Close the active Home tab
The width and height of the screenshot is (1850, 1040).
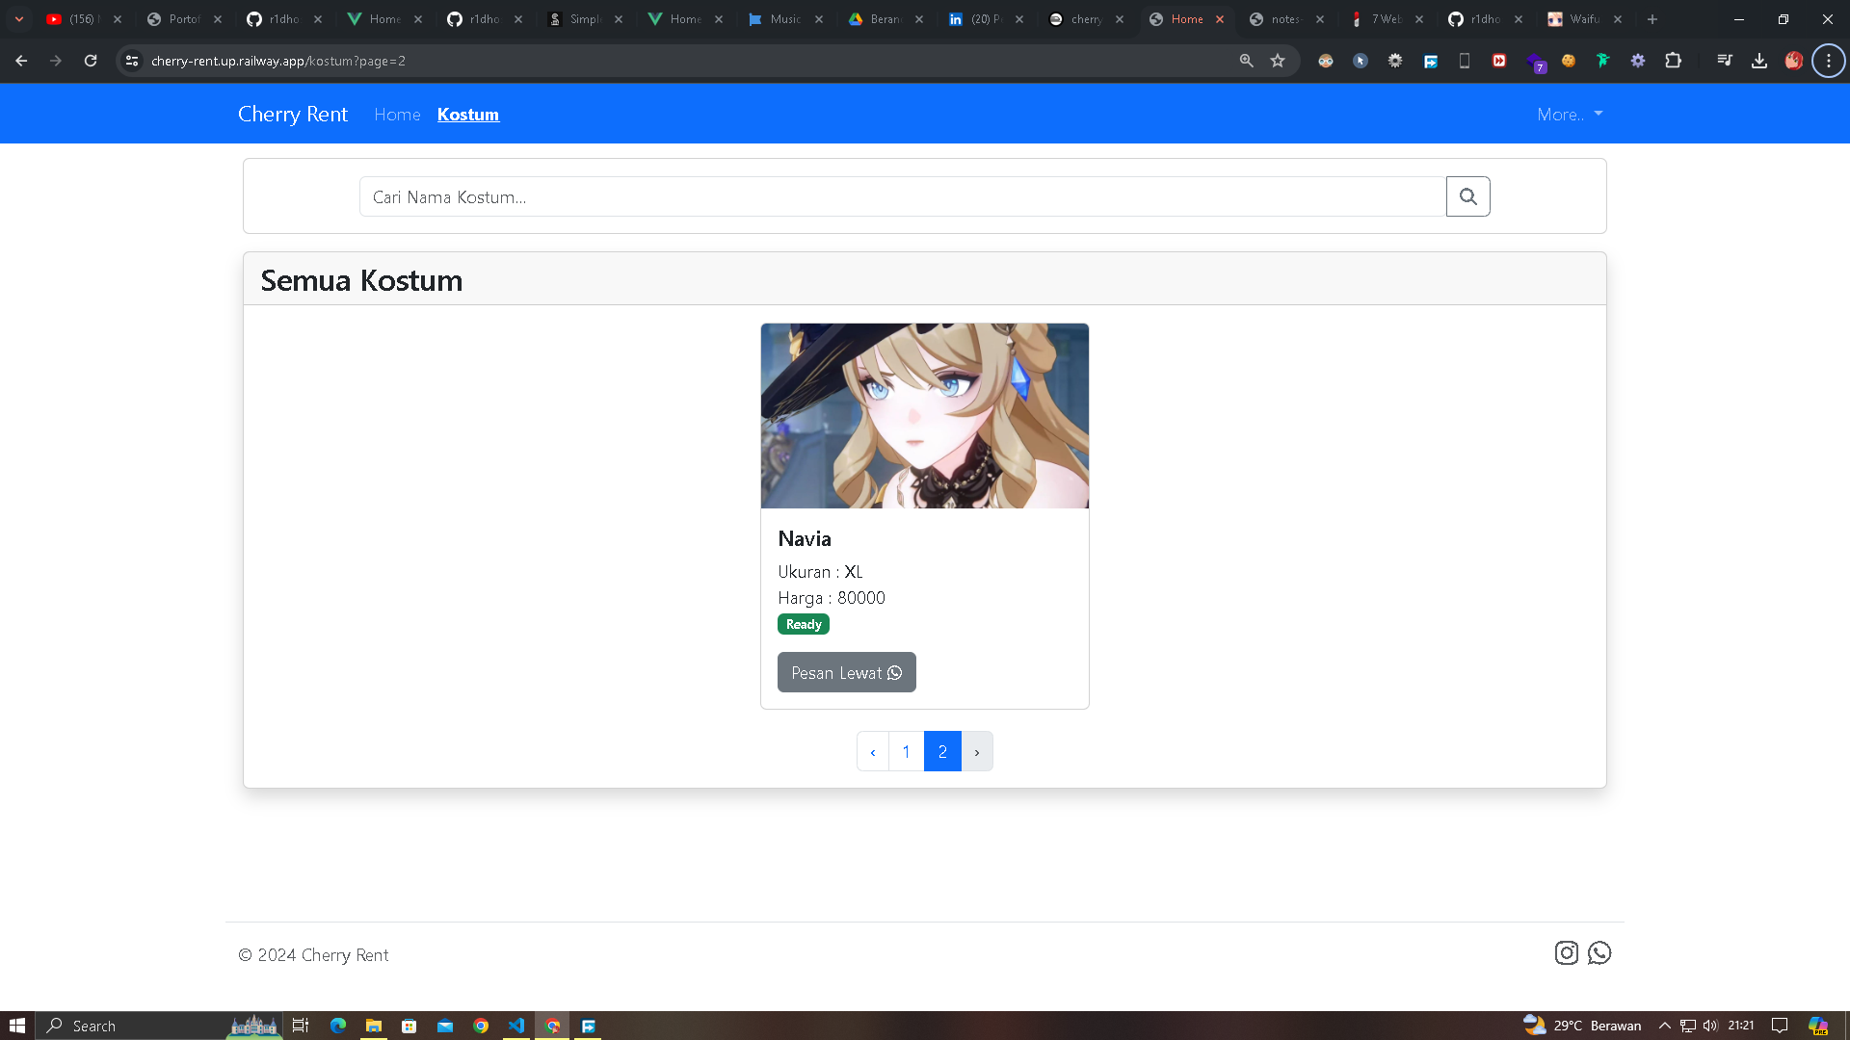click(x=1220, y=19)
